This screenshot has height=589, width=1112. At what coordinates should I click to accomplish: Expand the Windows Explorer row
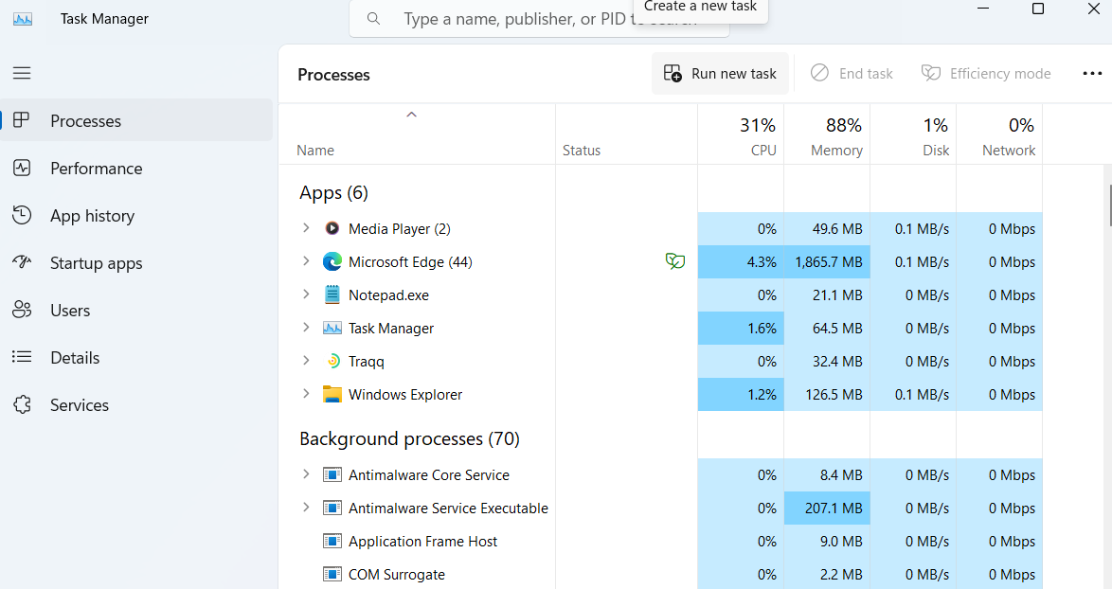[306, 393]
